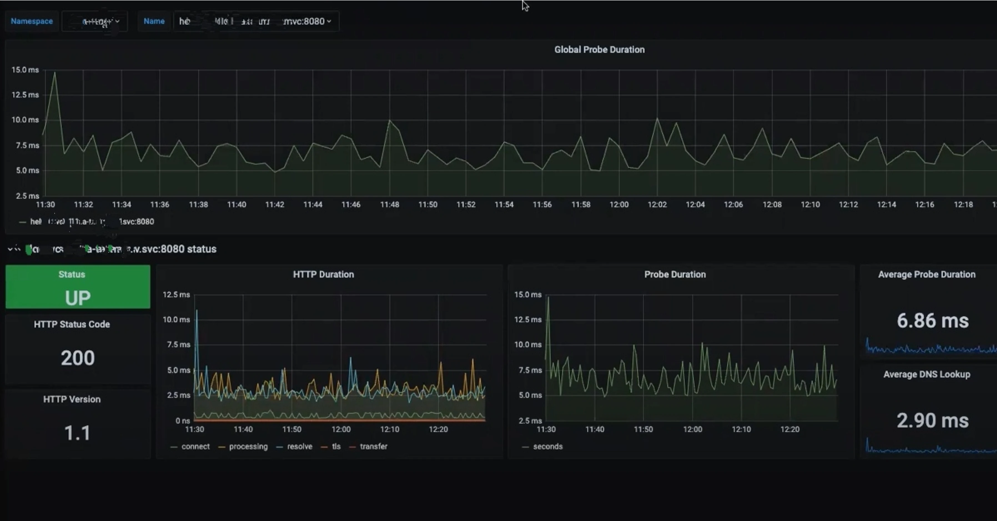
Task: Toggle the processing series in HTTP Duration legend
Action: (x=248, y=446)
